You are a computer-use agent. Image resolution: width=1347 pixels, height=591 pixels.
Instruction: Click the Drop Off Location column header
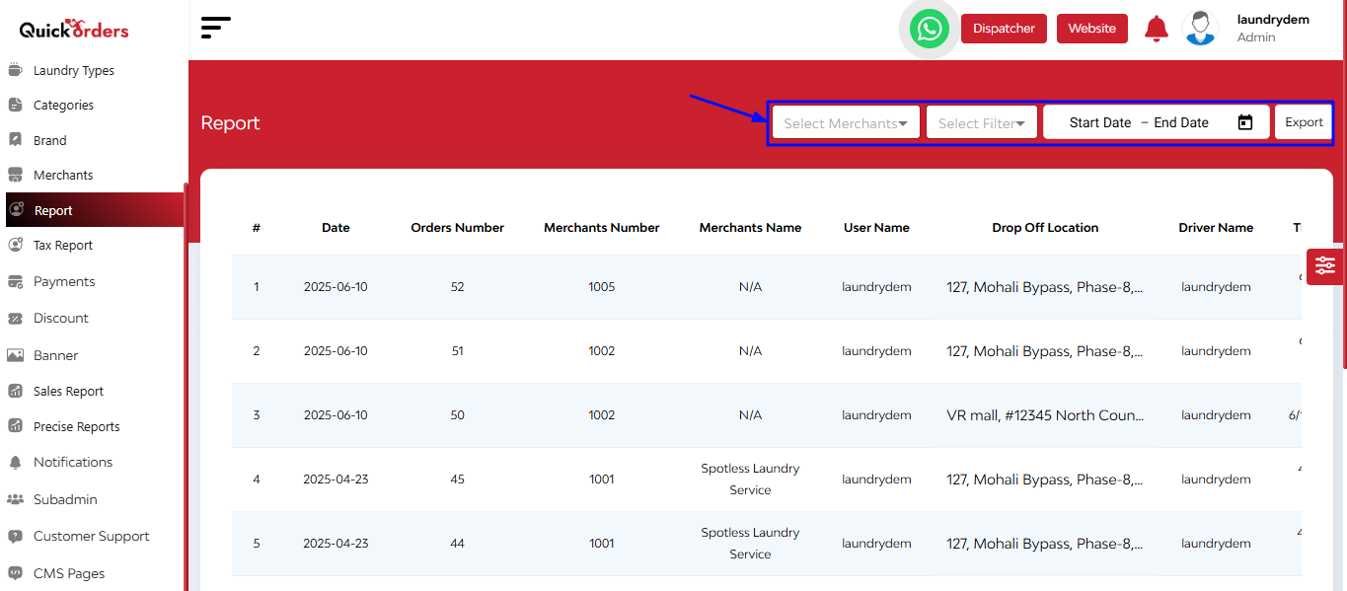point(1045,228)
